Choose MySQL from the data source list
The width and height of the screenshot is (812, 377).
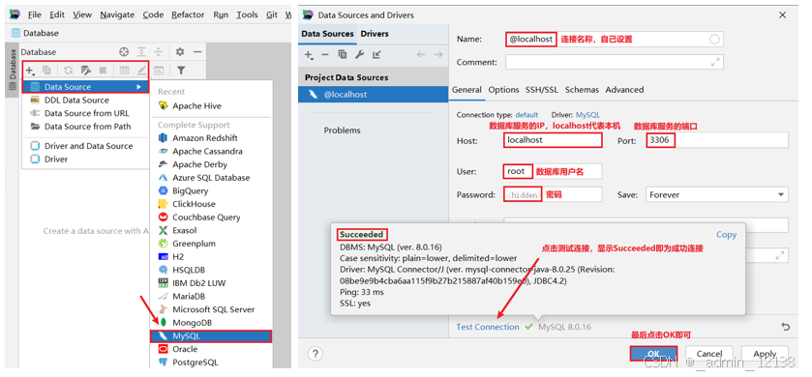click(x=211, y=336)
